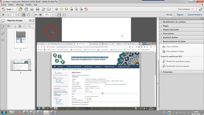This screenshot has height=115, width=204.
Task: Click the fit full page icon
Action: 64,15
